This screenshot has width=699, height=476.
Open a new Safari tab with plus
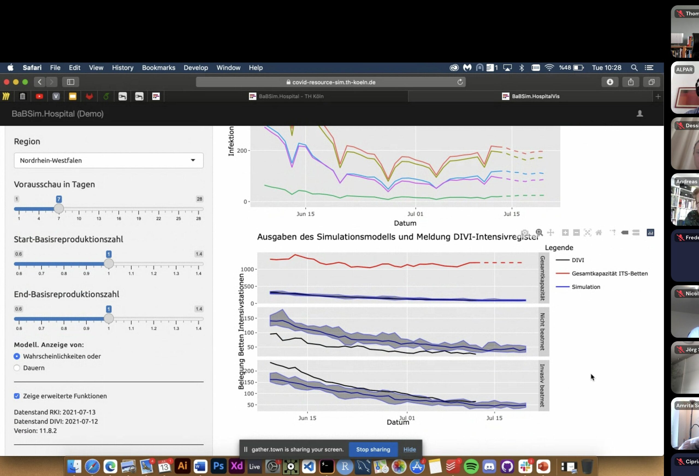(x=658, y=97)
